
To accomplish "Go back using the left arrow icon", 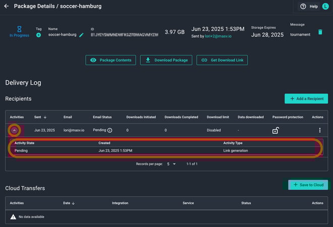I will (7, 6).
